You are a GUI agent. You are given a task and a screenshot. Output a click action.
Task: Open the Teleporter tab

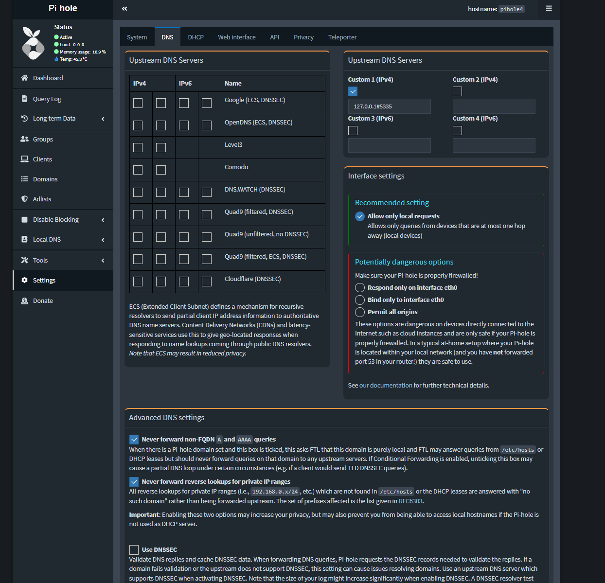[342, 37]
